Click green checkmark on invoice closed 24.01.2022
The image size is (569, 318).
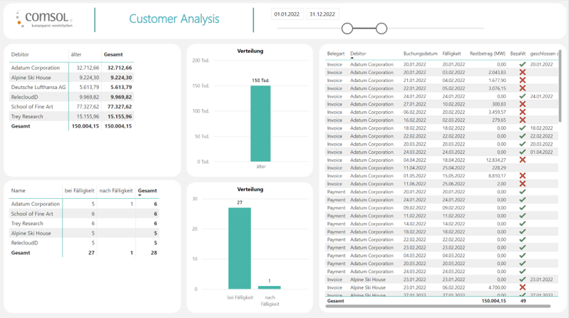(523, 96)
